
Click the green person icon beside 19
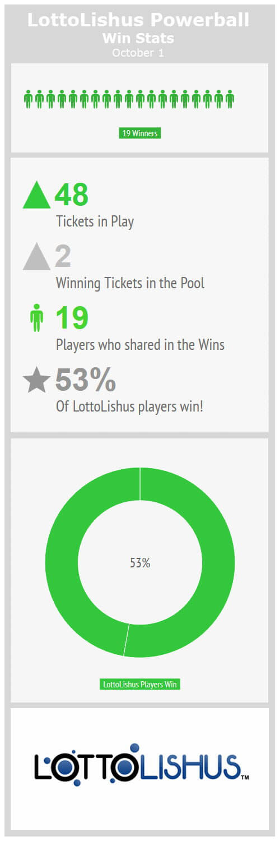tap(36, 318)
